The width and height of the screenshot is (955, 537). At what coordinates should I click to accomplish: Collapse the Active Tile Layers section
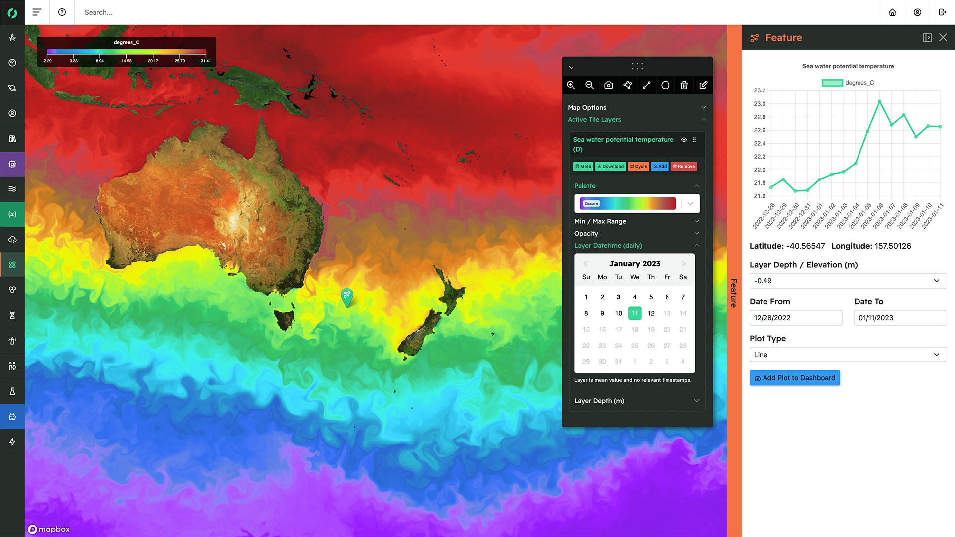click(703, 120)
